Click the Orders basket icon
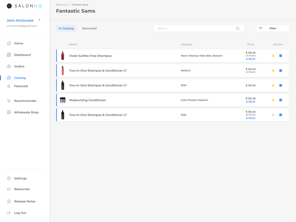The width and height of the screenshot is (296, 222). [9, 66]
